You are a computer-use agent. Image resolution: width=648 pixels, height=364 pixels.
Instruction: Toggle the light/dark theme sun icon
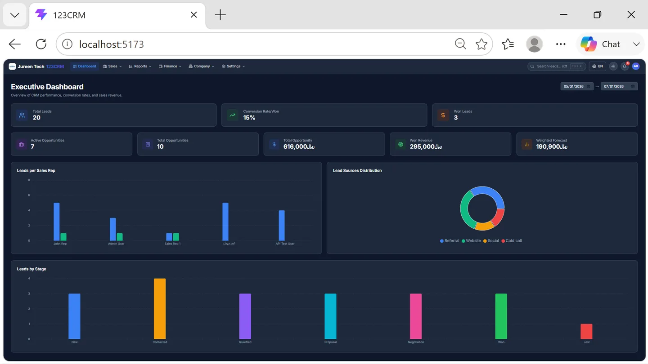click(x=613, y=67)
